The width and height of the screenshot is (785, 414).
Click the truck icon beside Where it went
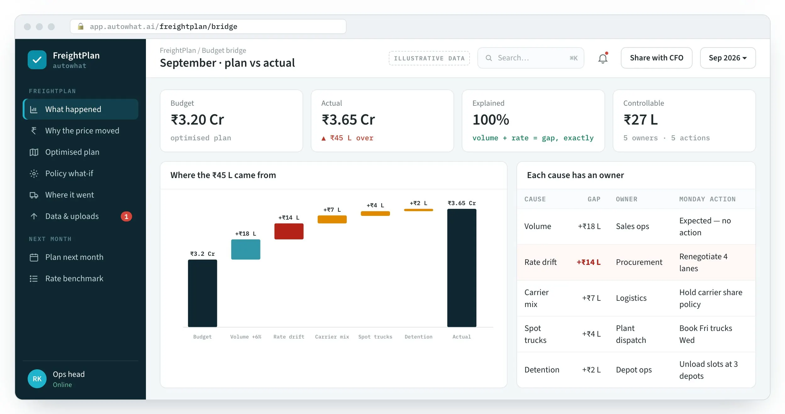click(34, 195)
